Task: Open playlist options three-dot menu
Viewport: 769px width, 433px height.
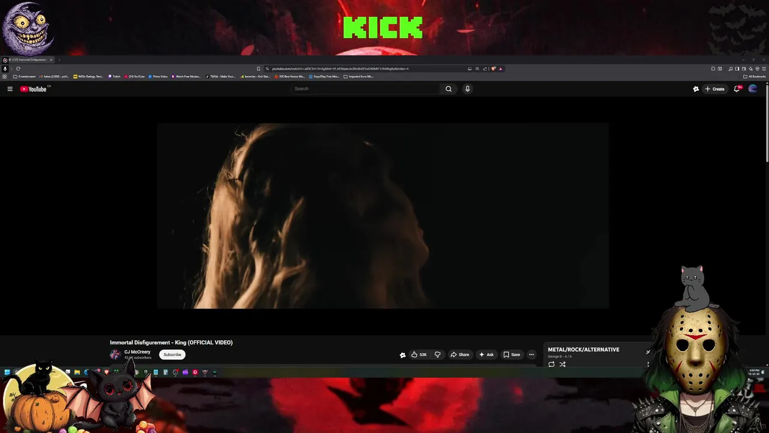Action: click(648, 364)
